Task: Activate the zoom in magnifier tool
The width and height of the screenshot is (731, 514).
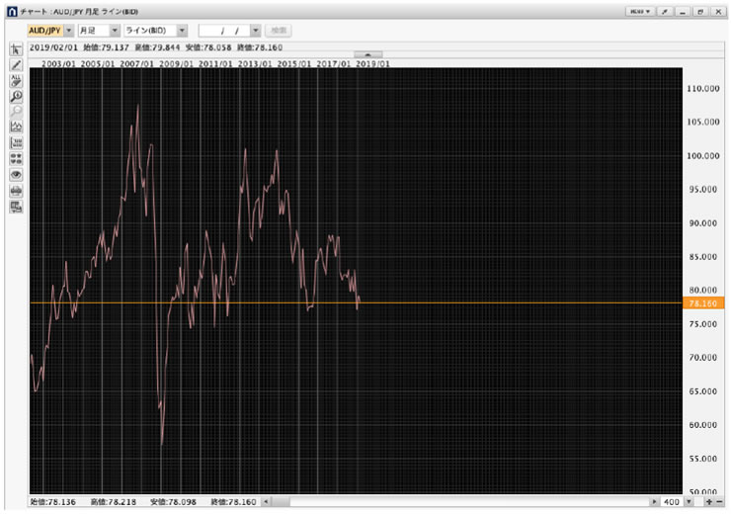Action: (16, 97)
